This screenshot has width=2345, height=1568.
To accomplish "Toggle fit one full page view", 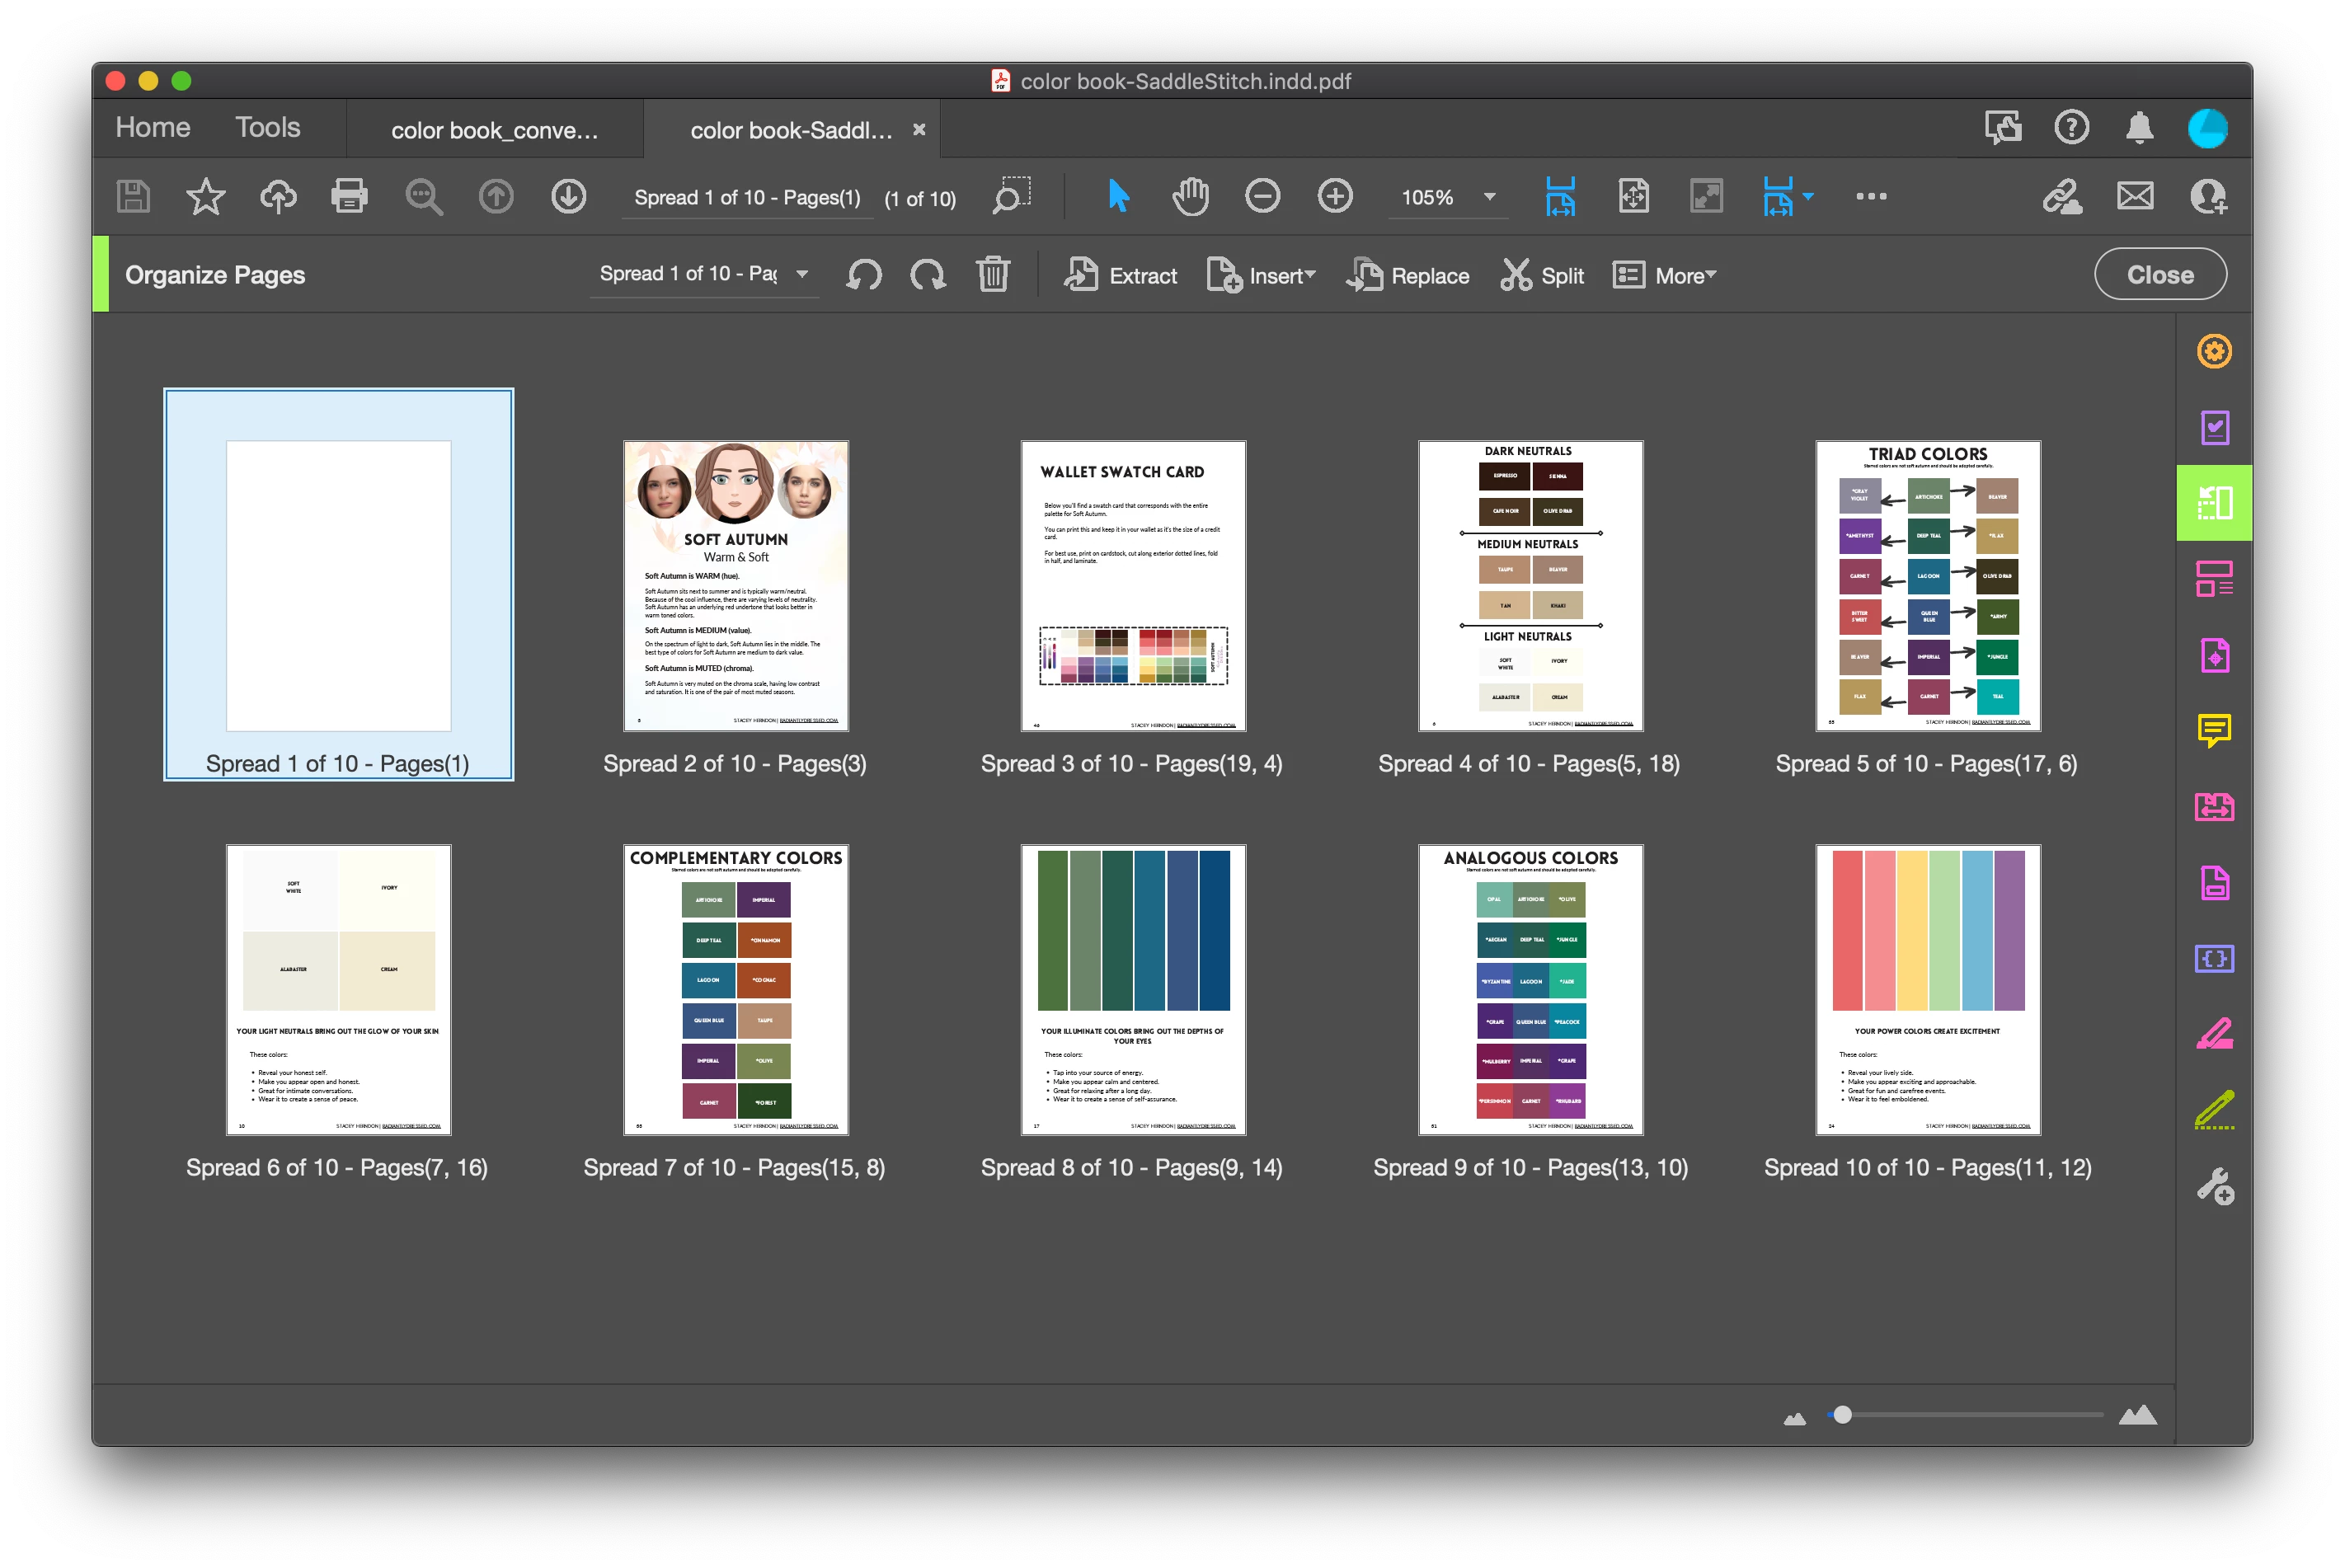I will coord(1633,197).
